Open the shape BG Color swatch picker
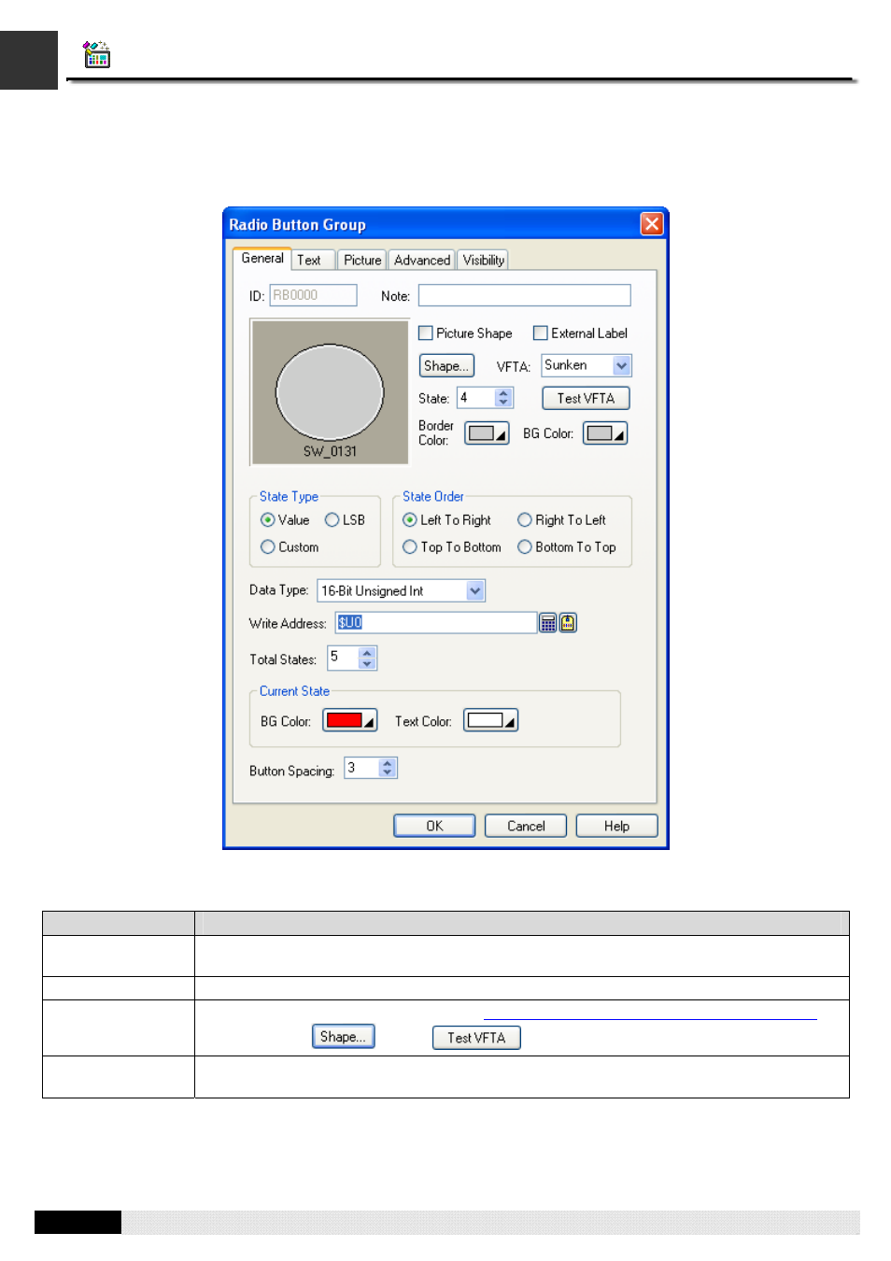Image resolution: width=891 pixels, height=1261 pixels. point(605,433)
